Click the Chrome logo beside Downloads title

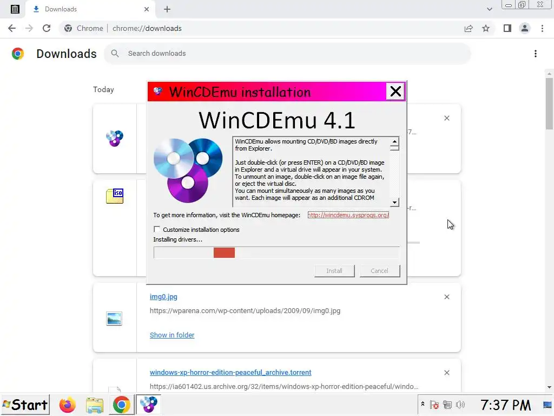(18, 54)
